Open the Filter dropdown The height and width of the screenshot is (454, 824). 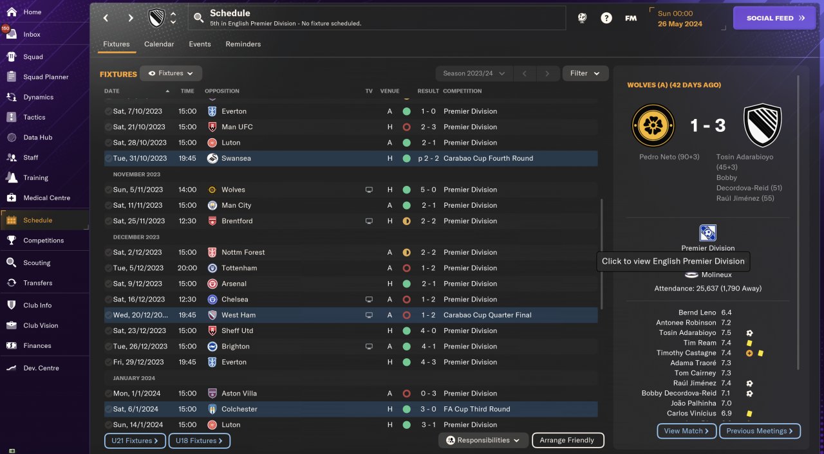[585, 73]
